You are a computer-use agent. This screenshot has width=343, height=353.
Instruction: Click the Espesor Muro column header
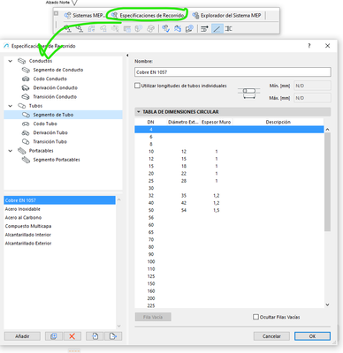click(x=216, y=122)
